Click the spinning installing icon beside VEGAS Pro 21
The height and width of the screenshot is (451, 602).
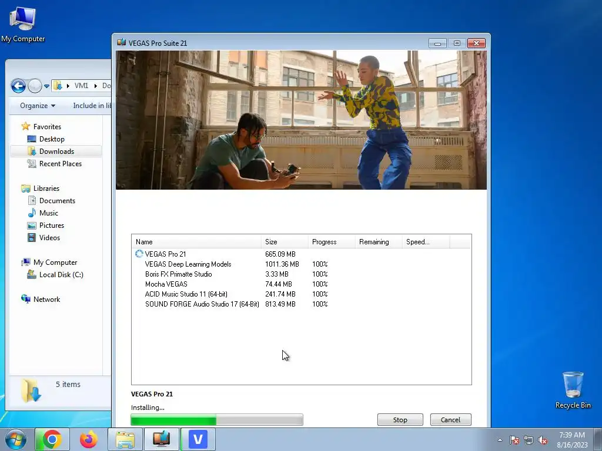(x=139, y=254)
